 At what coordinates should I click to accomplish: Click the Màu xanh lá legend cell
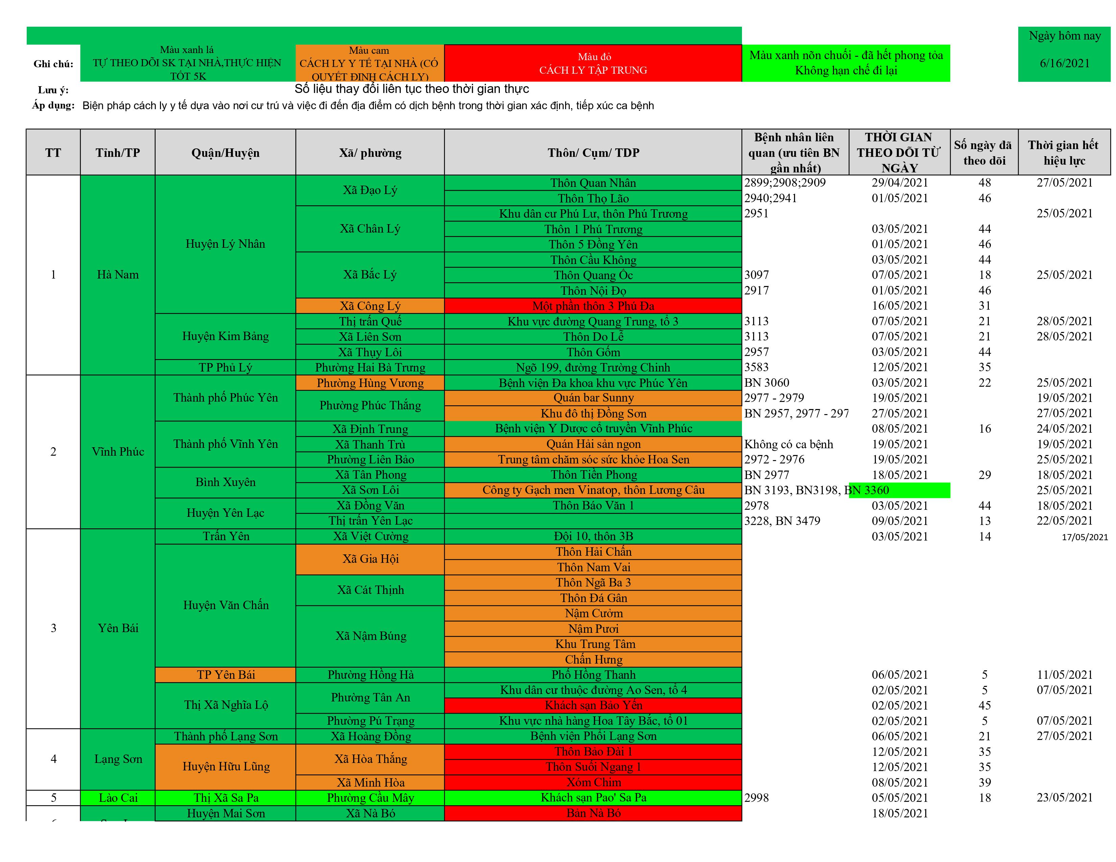click(x=188, y=63)
